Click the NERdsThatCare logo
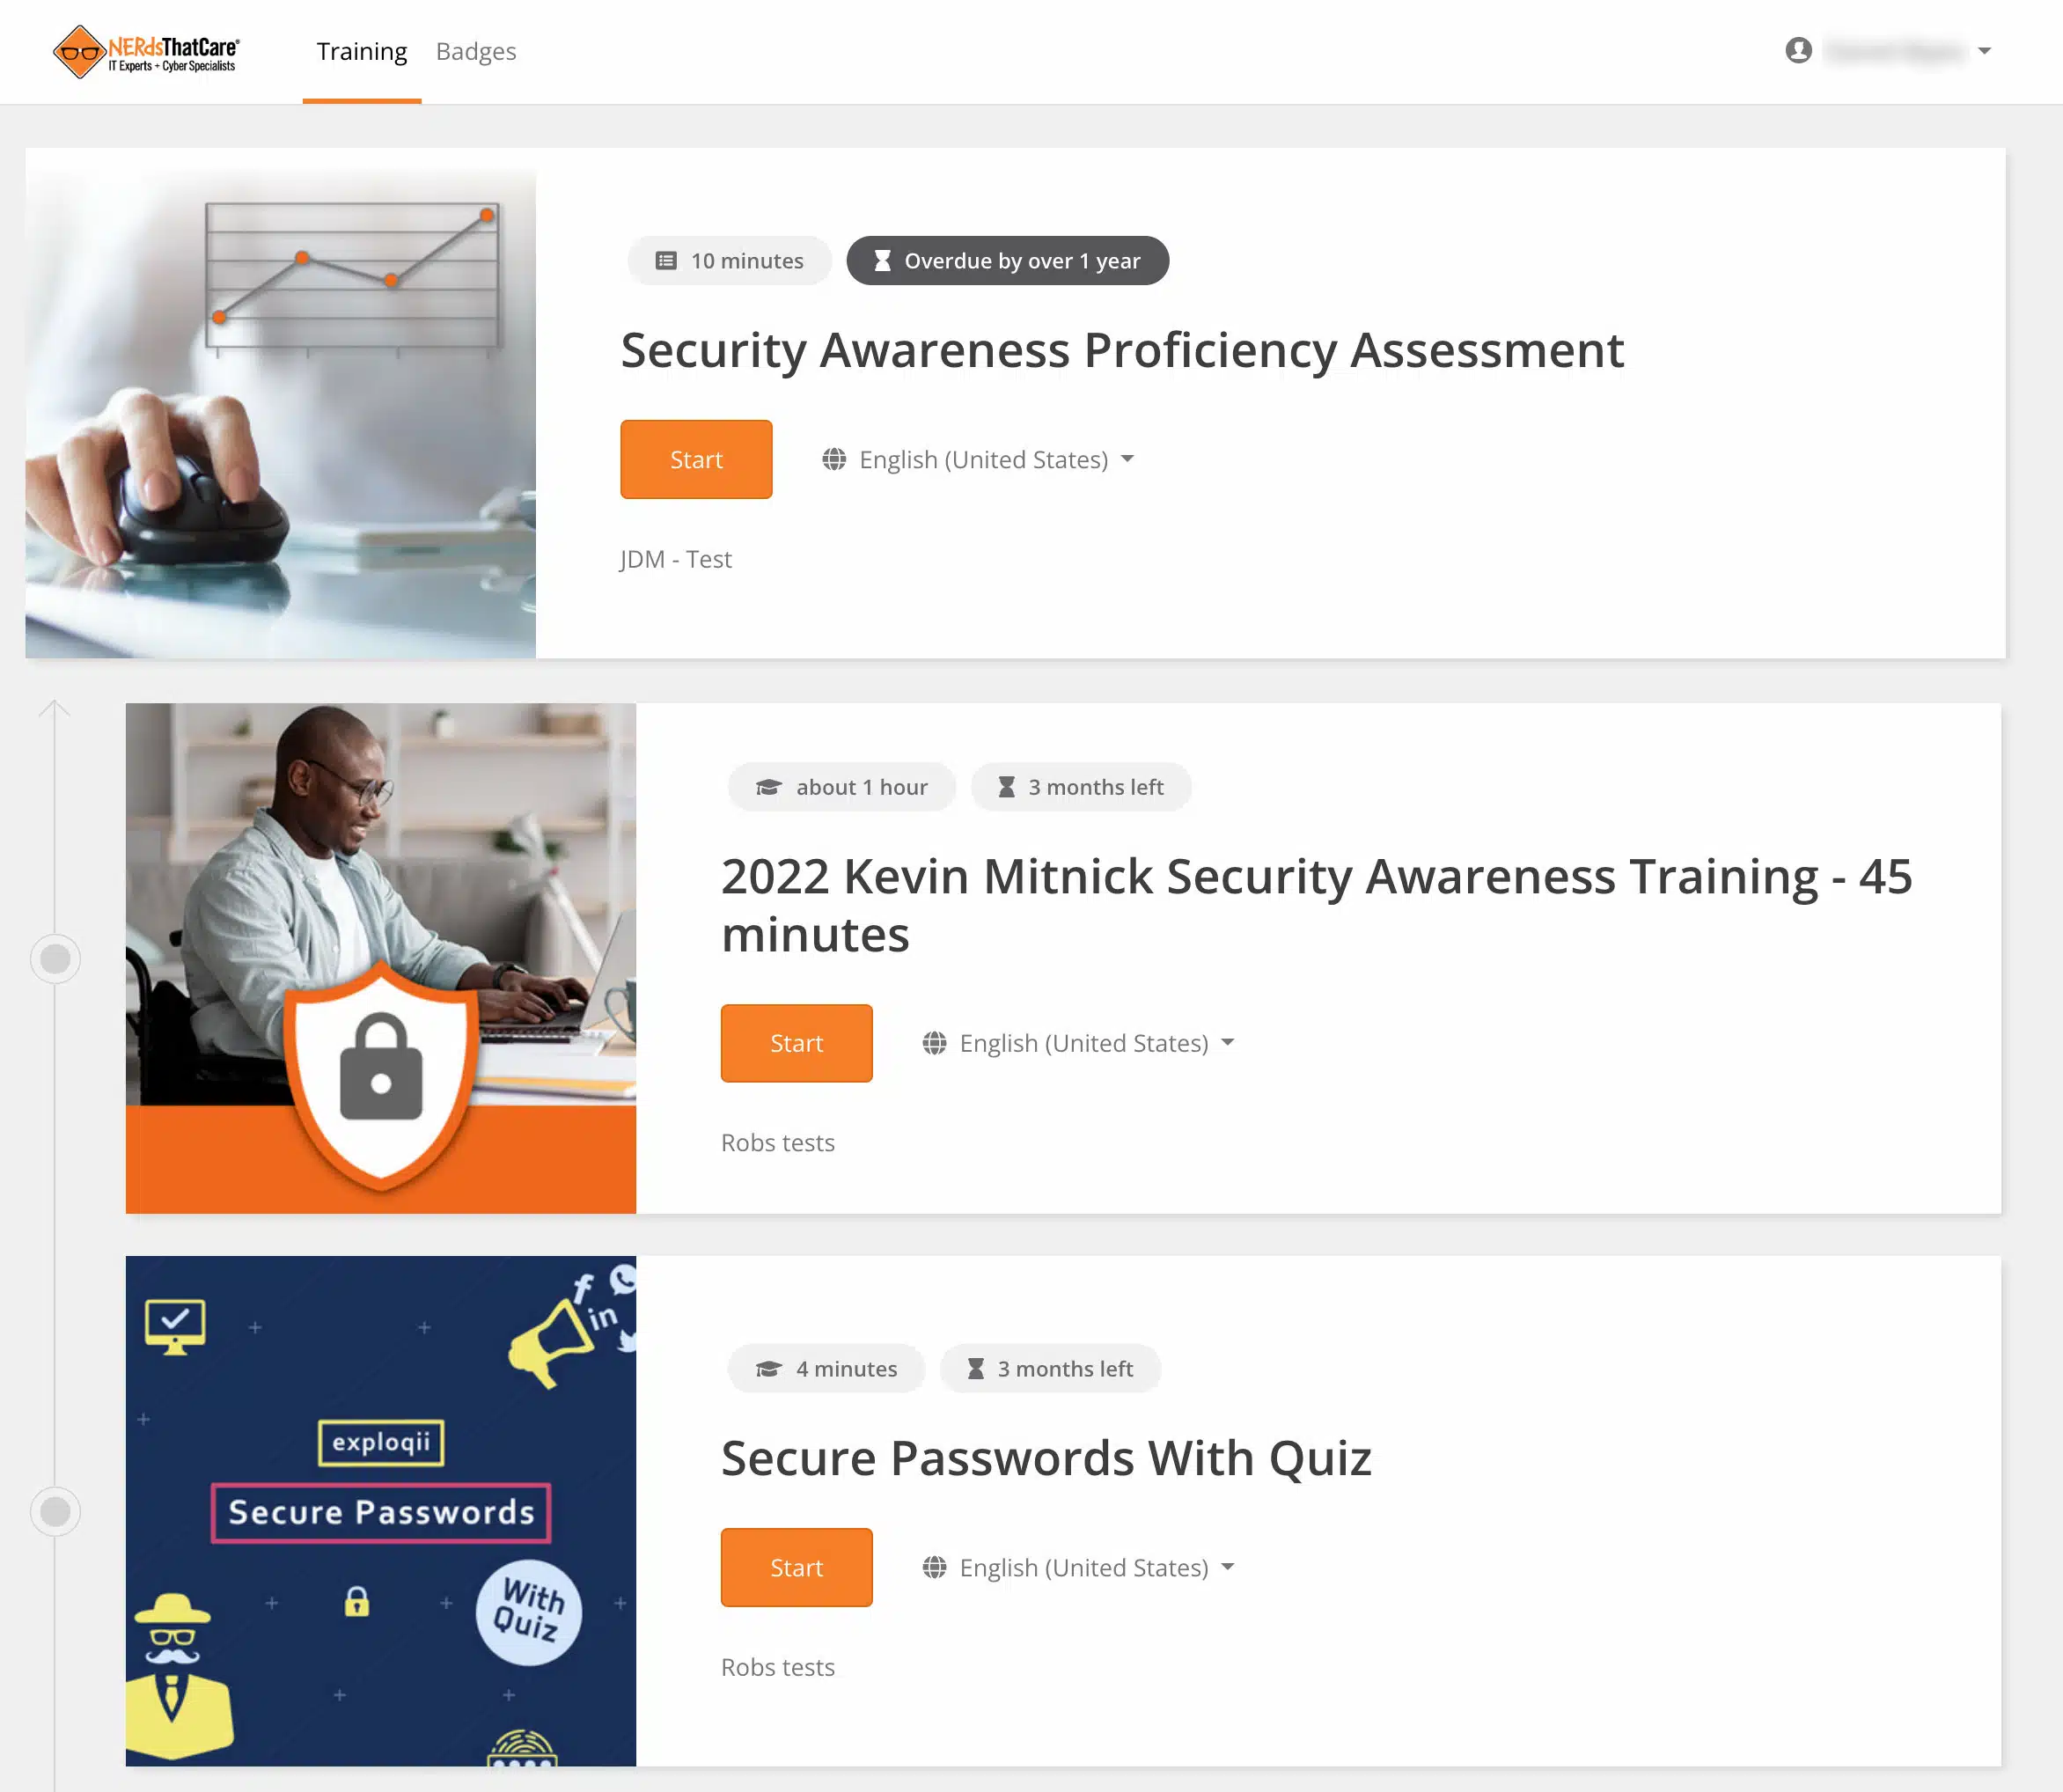2063x1792 pixels. click(x=146, y=52)
